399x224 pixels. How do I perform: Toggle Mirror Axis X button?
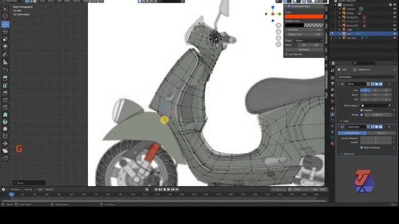[x=365, y=90]
